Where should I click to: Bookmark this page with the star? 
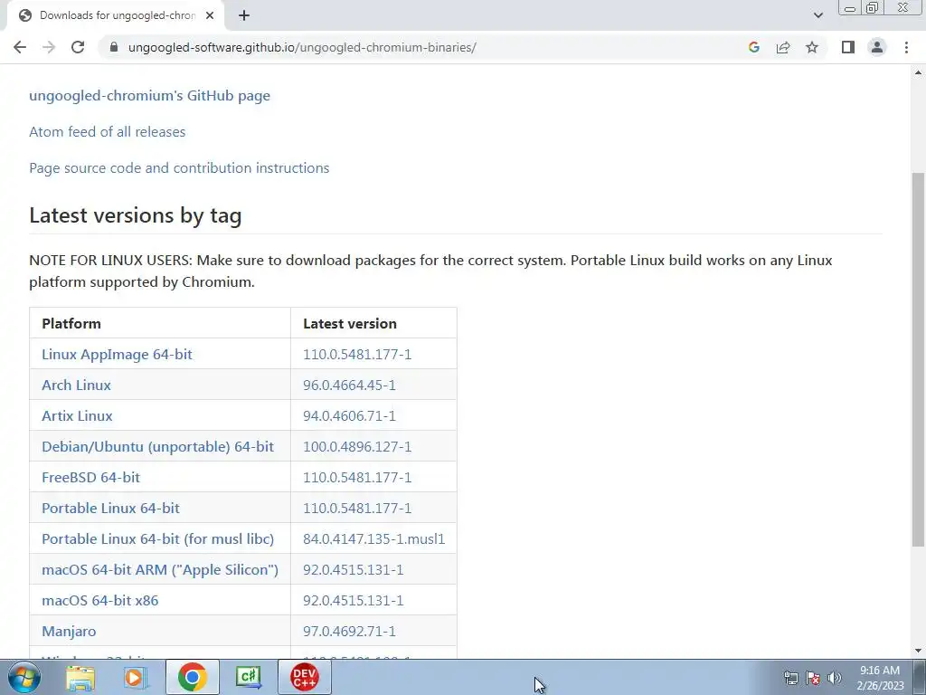812,47
